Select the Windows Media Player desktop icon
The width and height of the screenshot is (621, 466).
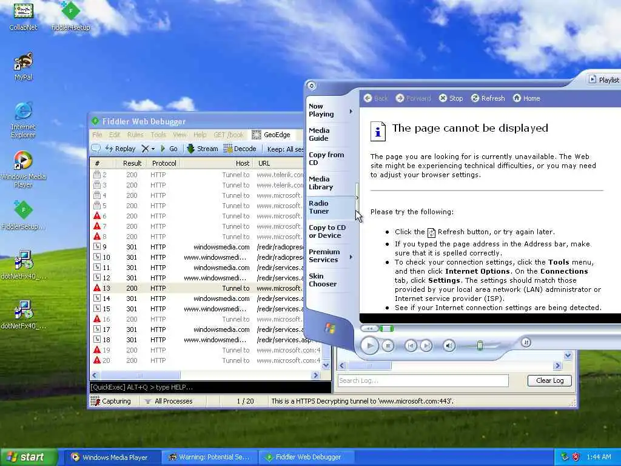click(23, 170)
